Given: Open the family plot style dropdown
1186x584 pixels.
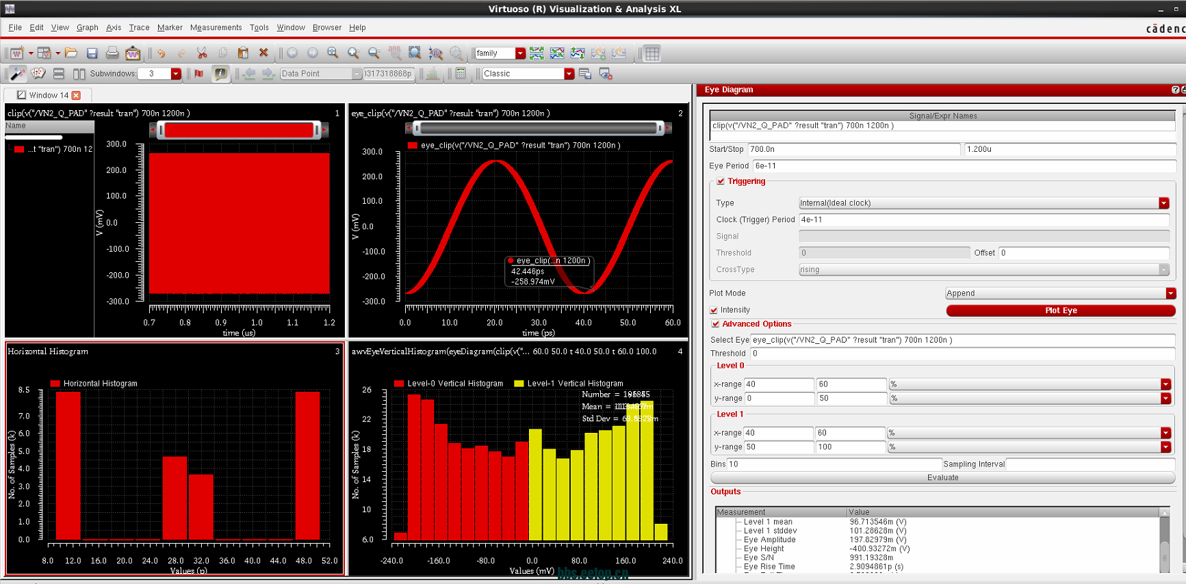Looking at the screenshot, I should (x=520, y=53).
